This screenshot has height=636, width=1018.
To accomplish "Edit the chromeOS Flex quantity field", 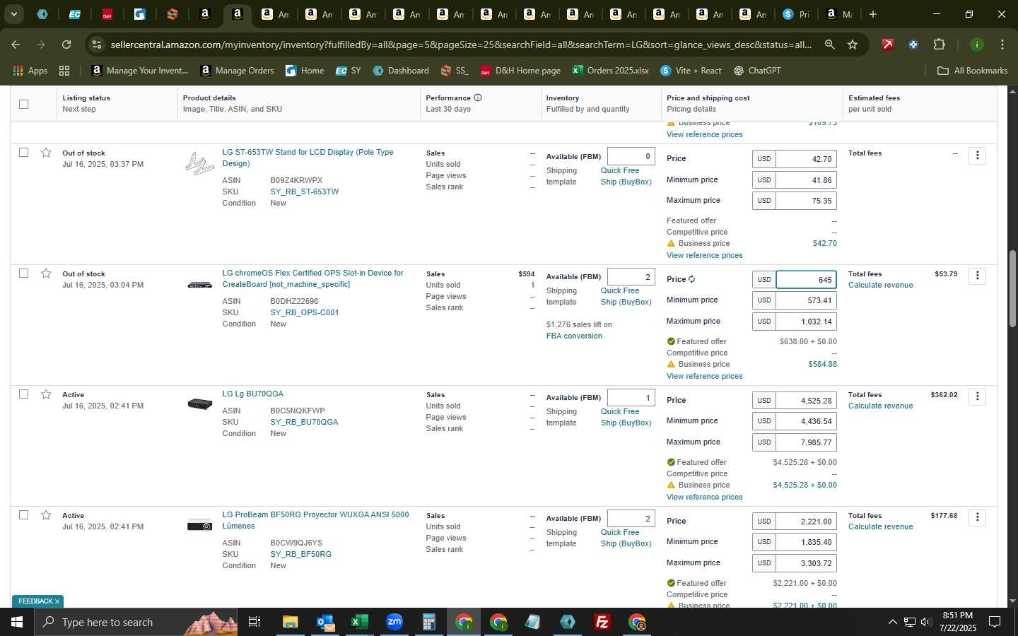I will coord(631,277).
